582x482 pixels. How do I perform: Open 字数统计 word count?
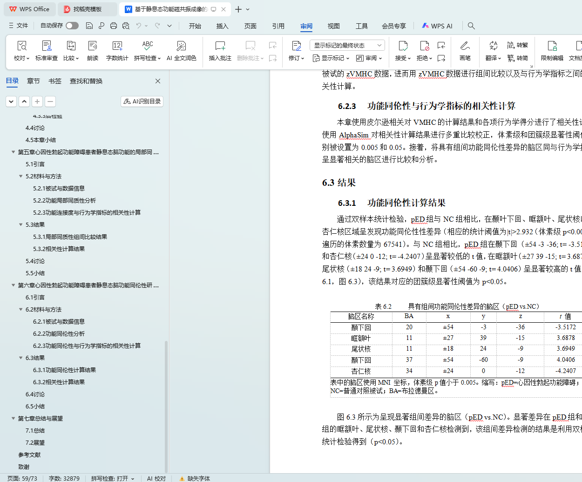click(117, 51)
